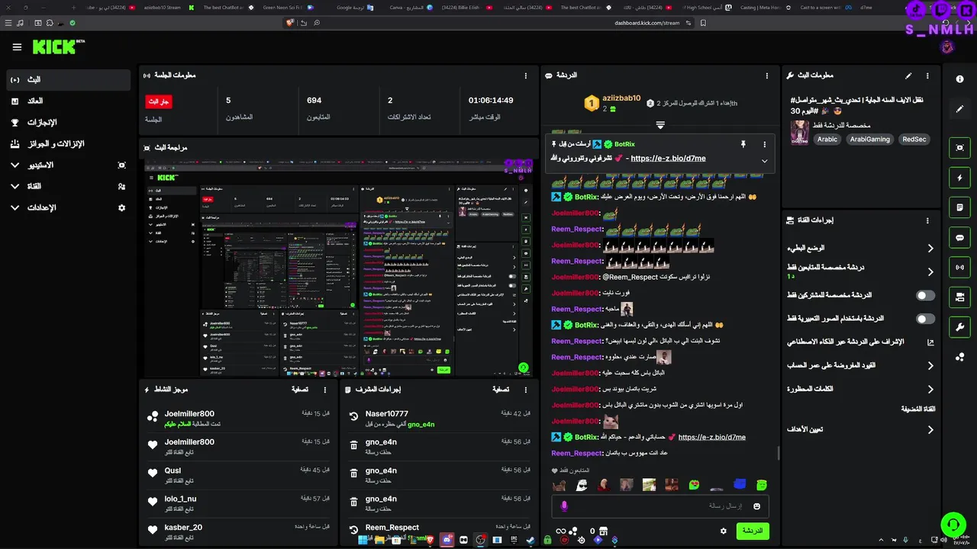The height and width of the screenshot is (549, 977).
Task: Click the send message input field
Action: [661, 506]
